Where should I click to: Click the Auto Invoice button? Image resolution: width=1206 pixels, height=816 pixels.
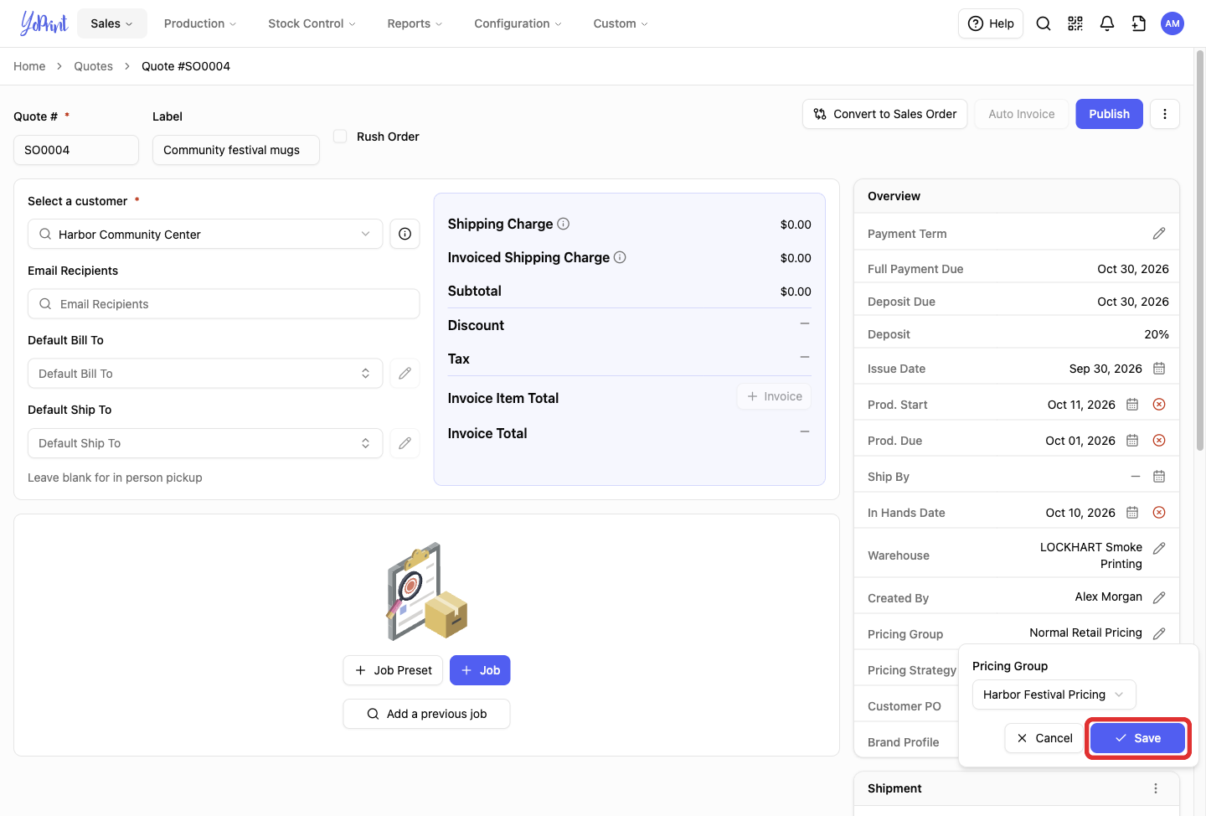(x=1022, y=114)
